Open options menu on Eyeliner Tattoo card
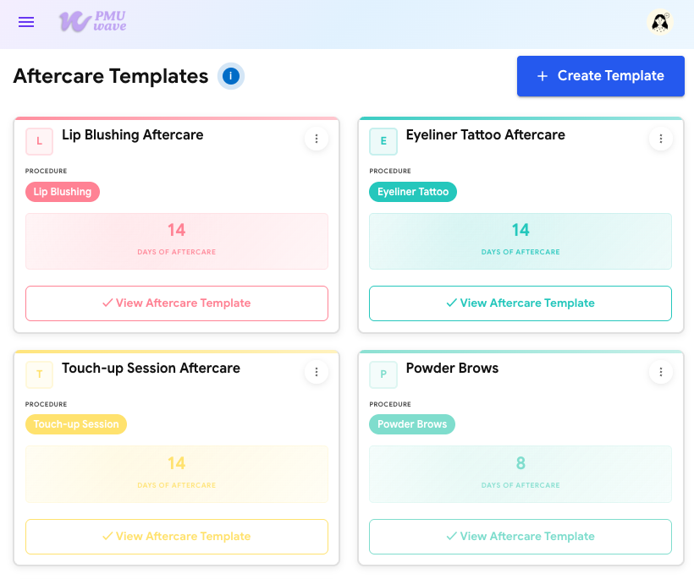 [x=661, y=139]
